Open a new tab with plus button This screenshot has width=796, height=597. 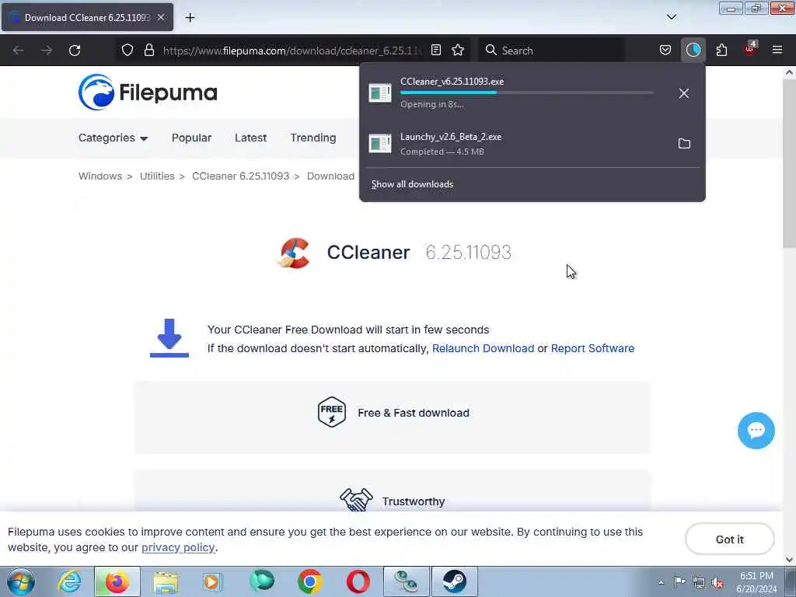[190, 18]
